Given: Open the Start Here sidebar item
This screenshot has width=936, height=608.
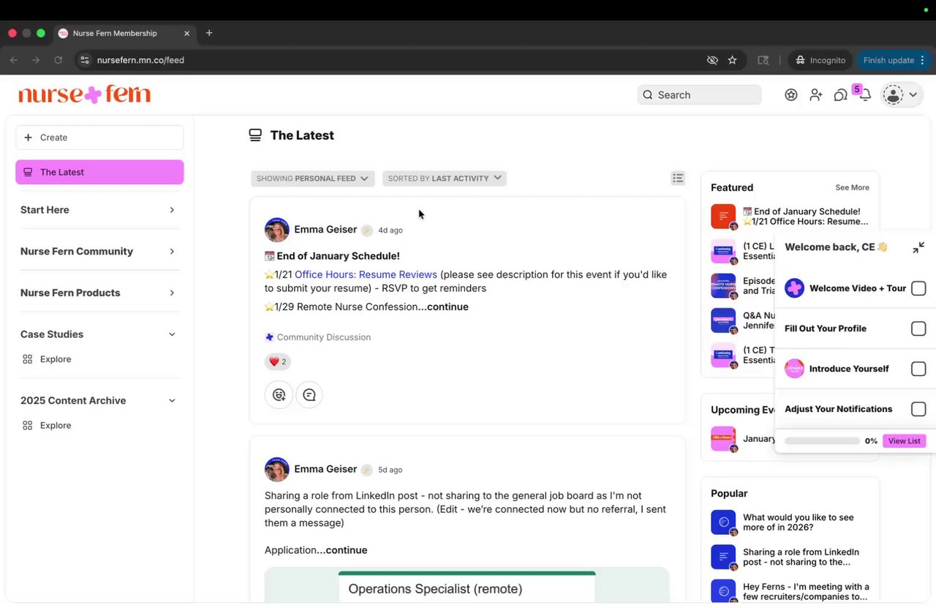Looking at the screenshot, I should [45, 210].
